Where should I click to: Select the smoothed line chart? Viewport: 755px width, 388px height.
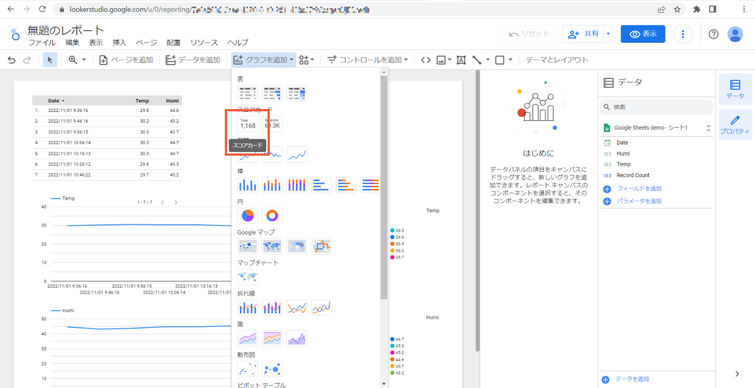point(321,307)
